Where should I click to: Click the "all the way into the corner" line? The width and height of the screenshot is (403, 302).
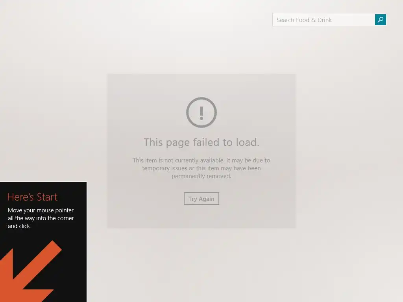click(41, 218)
